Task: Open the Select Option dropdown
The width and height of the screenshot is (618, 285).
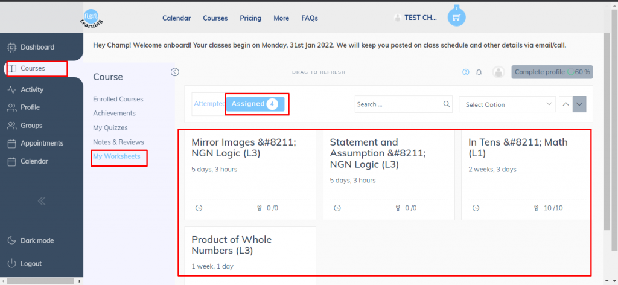Action: point(507,104)
